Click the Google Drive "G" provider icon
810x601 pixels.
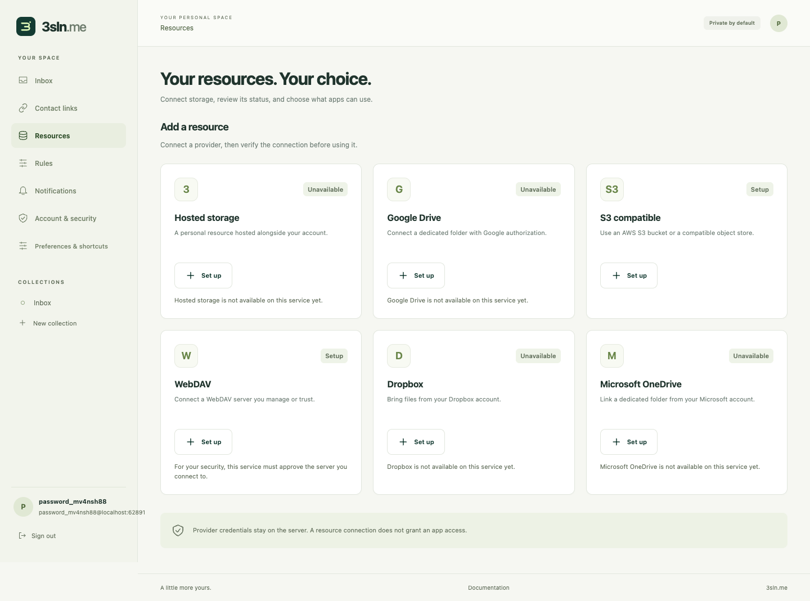(399, 189)
